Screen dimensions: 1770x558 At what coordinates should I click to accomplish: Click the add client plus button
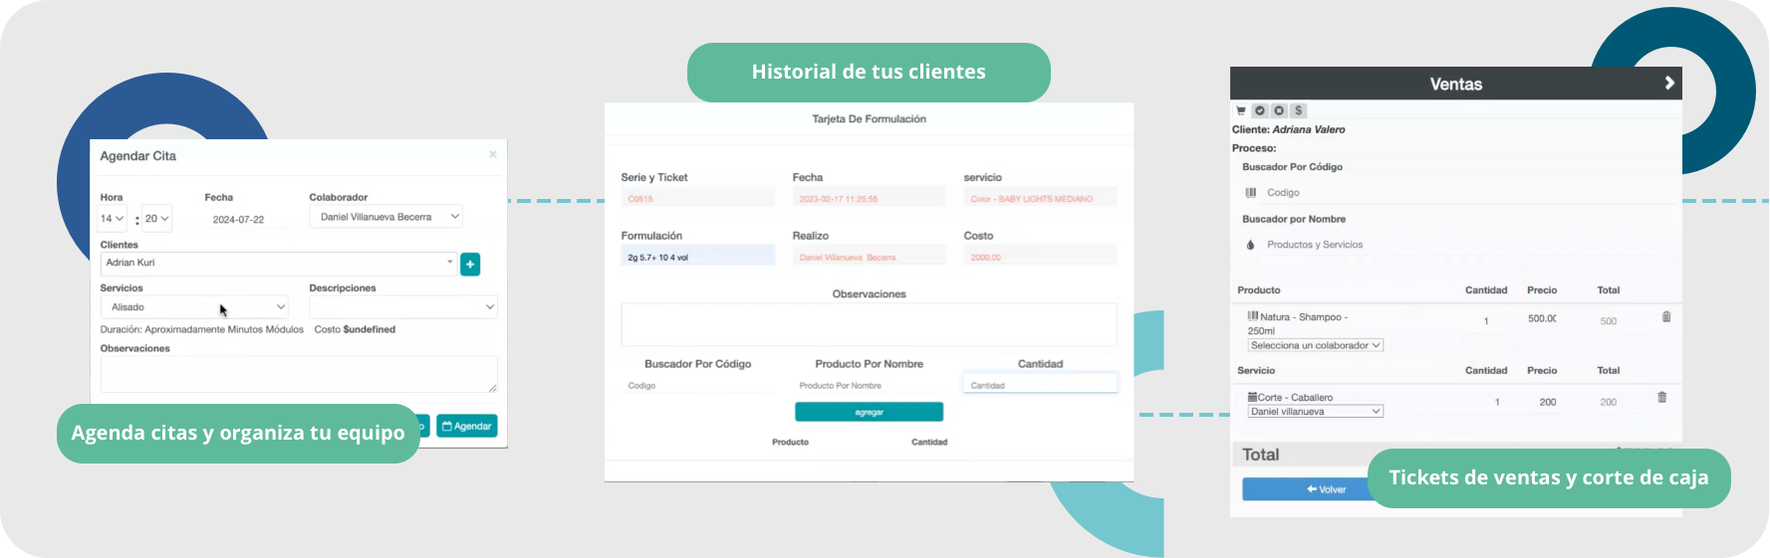[x=470, y=264]
